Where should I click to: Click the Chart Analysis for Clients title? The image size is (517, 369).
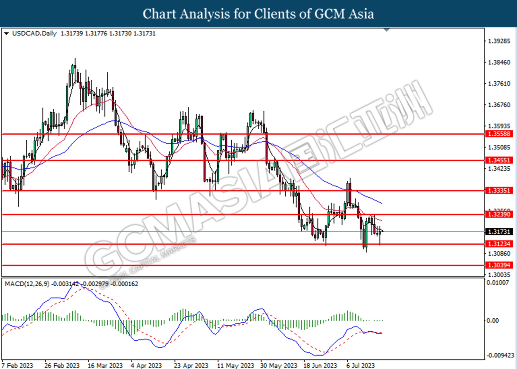258,14
